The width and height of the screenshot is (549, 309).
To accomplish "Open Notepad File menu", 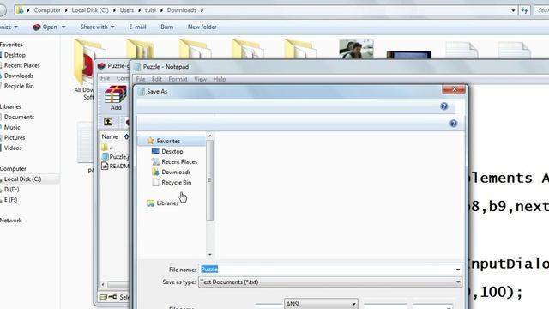I will click(141, 79).
